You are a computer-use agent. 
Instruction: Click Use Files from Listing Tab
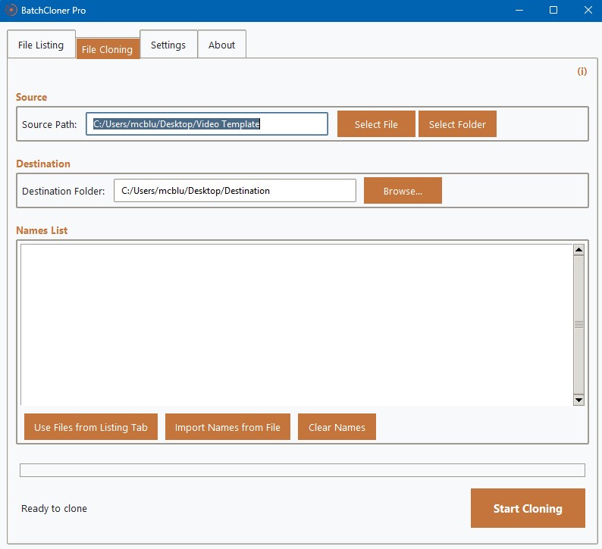[91, 426]
